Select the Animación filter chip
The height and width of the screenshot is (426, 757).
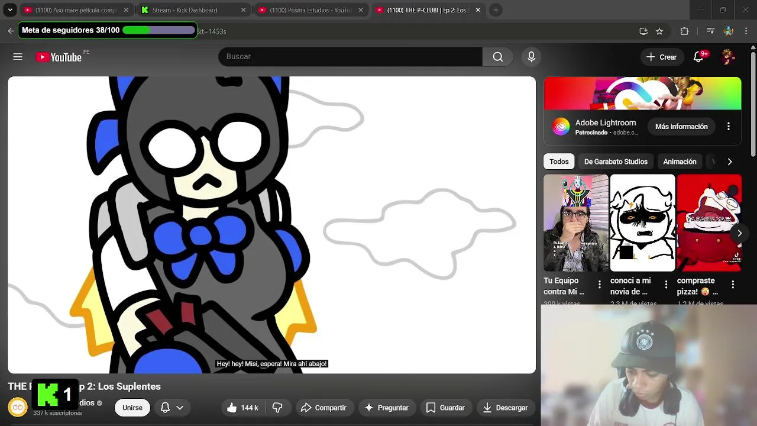click(x=680, y=162)
